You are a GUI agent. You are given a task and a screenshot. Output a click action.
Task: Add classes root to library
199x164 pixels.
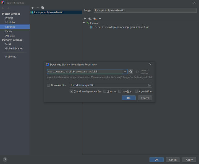pyautogui.click(x=85, y=19)
